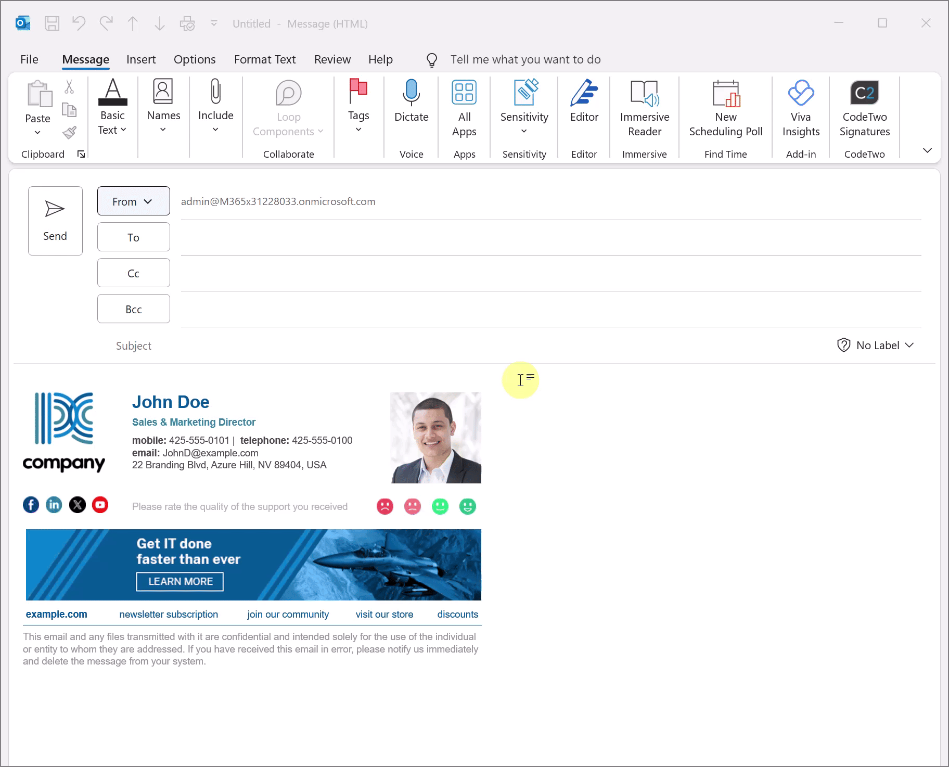Launch Editor proofing tool
The image size is (949, 767).
coord(584,101)
